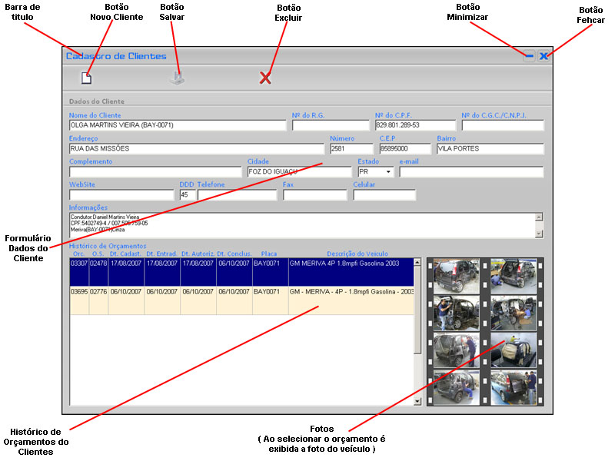Click the Telefone field
Image resolution: width=615 pixels, height=461 pixels.
coord(238,195)
